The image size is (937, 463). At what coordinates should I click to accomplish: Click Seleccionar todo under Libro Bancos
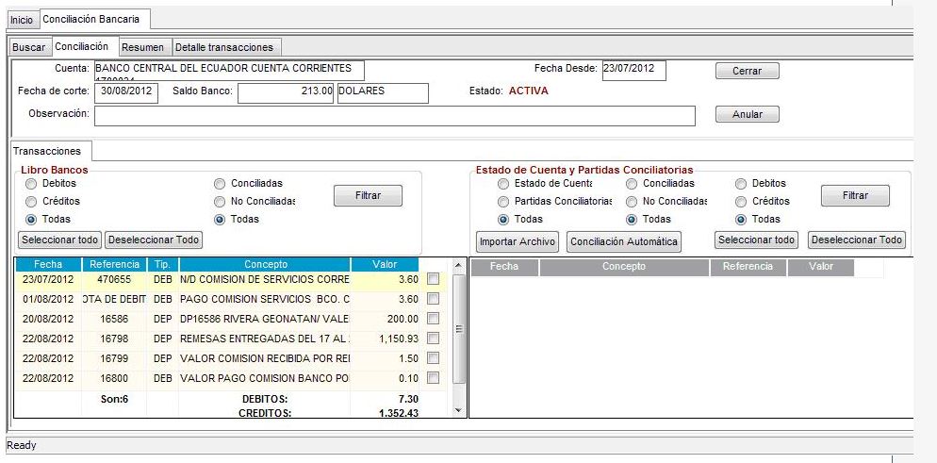tap(59, 240)
